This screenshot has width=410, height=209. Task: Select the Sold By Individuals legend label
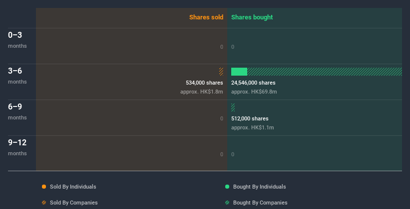(x=73, y=187)
